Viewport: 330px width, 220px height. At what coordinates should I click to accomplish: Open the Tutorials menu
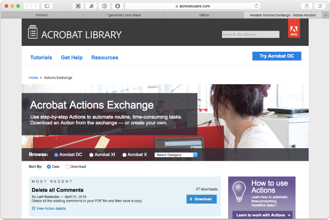tap(41, 57)
